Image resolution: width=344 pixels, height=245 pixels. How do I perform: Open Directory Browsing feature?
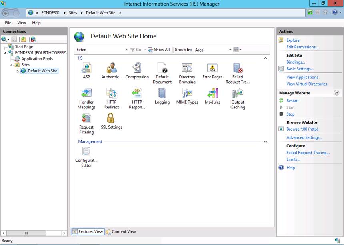187,69
